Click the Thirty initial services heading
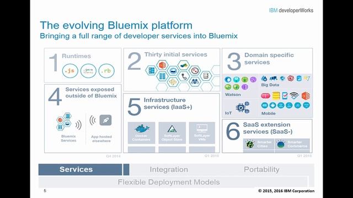This screenshot has height=198, width=353. pos(175,54)
